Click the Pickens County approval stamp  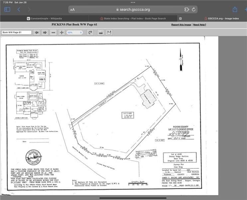pos(181,133)
